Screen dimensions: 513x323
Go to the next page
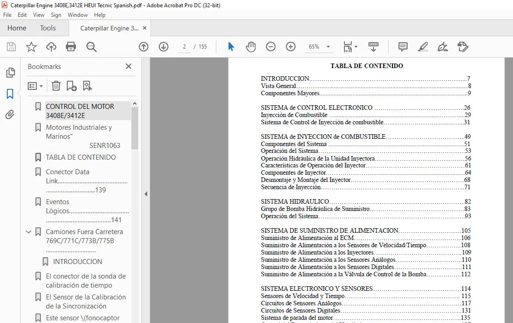[164, 47]
